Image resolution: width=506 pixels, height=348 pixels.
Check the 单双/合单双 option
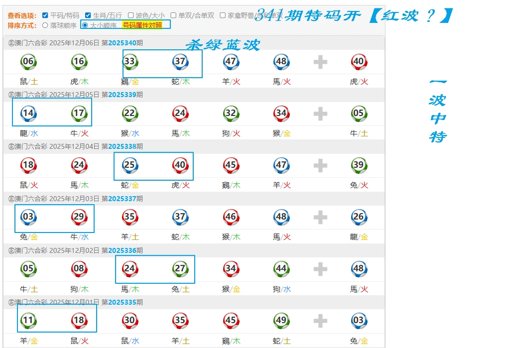click(x=173, y=15)
